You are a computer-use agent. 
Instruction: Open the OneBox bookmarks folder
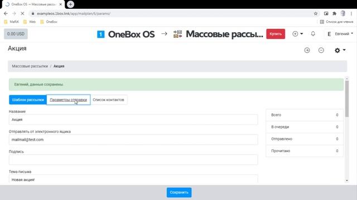click(x=49, y=22)
